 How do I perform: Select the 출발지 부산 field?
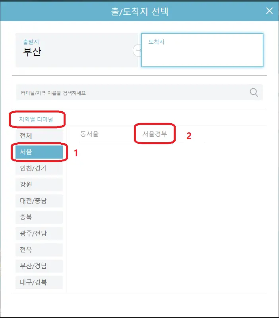coord(77,50)
